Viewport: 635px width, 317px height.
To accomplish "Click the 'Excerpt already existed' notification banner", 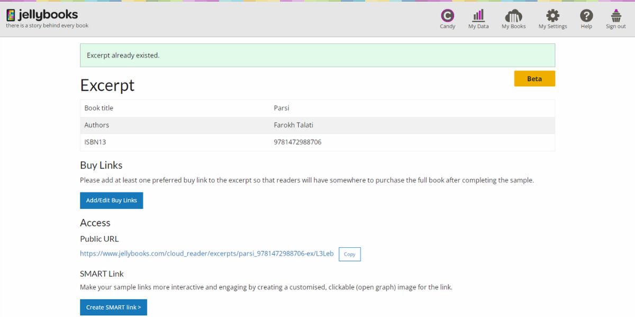I will 317,55.
